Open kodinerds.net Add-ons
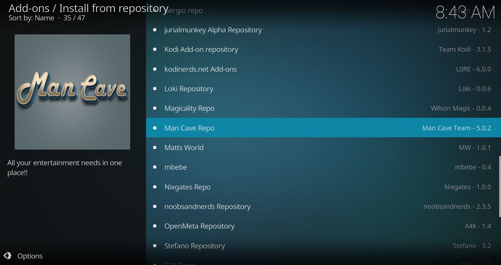 [x=200, y=69]
